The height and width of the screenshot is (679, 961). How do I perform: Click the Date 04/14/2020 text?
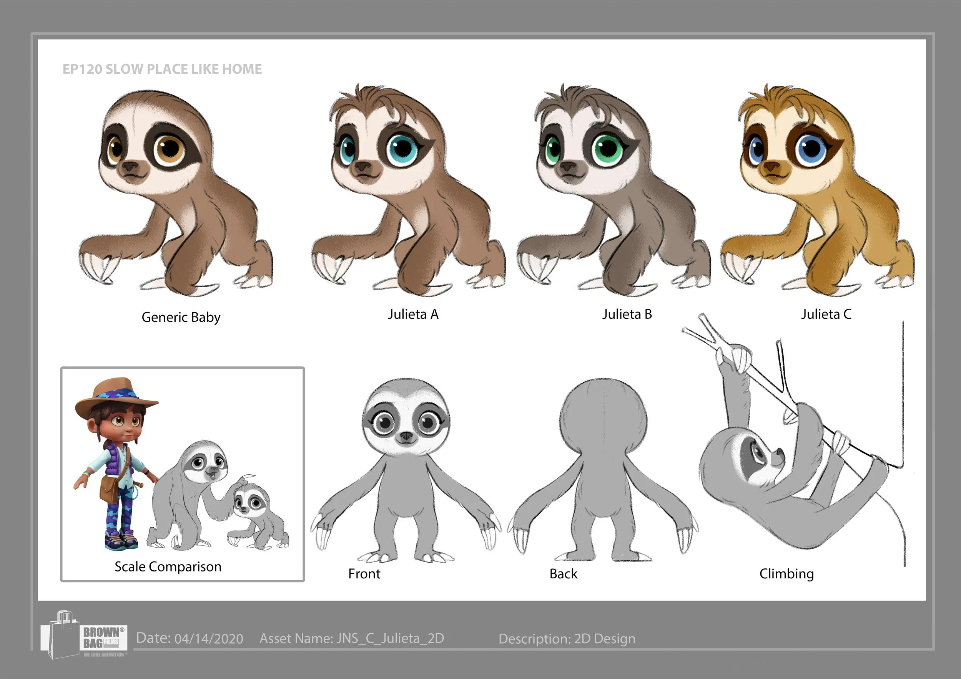[190, 638]
